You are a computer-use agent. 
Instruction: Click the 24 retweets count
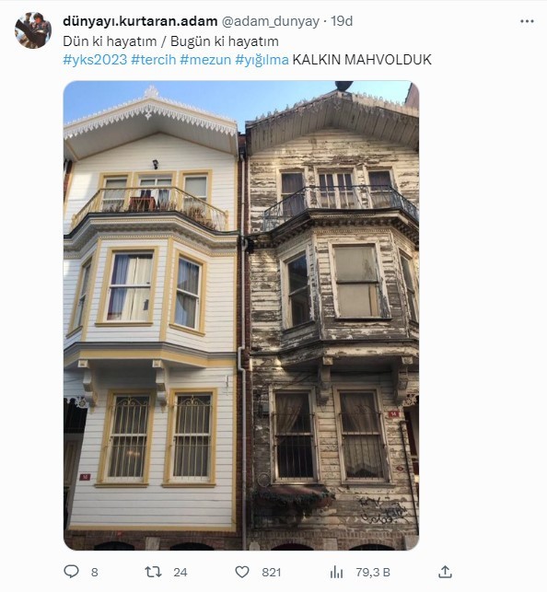click(x=180, y=573)
